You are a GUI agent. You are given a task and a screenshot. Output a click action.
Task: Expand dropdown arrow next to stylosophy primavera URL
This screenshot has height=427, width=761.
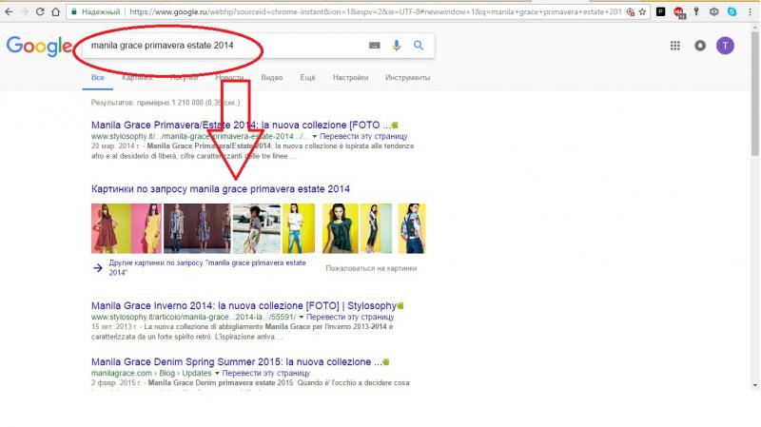[315, 136]
